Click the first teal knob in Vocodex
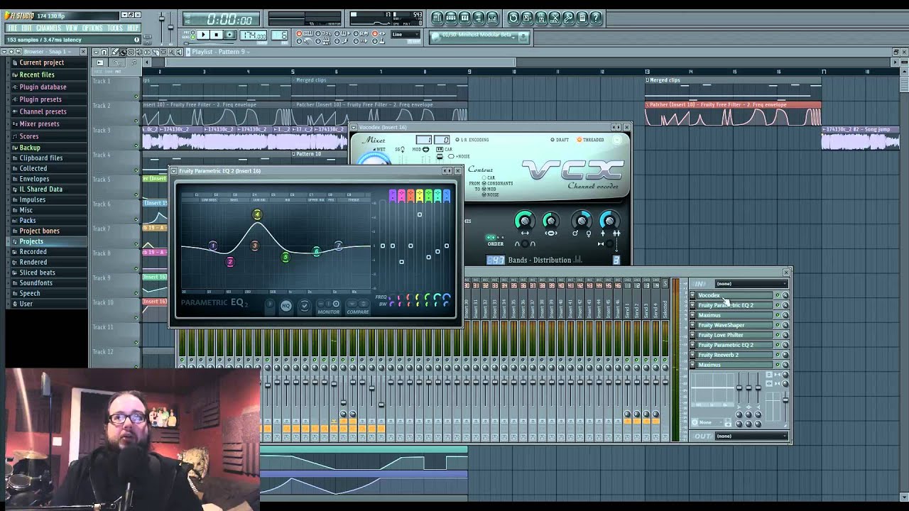This screenshot has height=511, width=909. click(x=524, y=221)
